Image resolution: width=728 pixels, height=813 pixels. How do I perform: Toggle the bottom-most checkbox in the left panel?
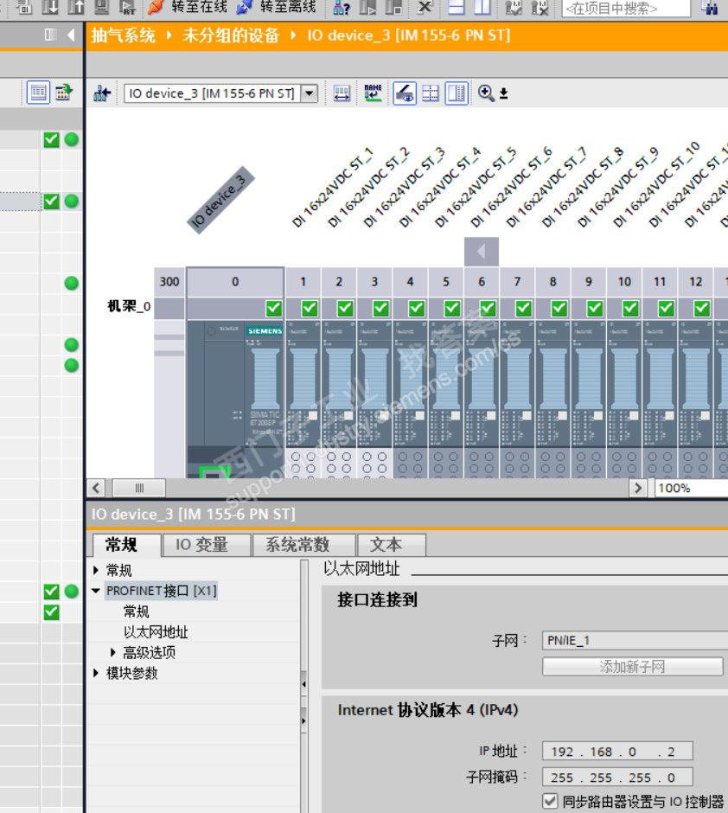pyautogui.click(x=51, y=612)
